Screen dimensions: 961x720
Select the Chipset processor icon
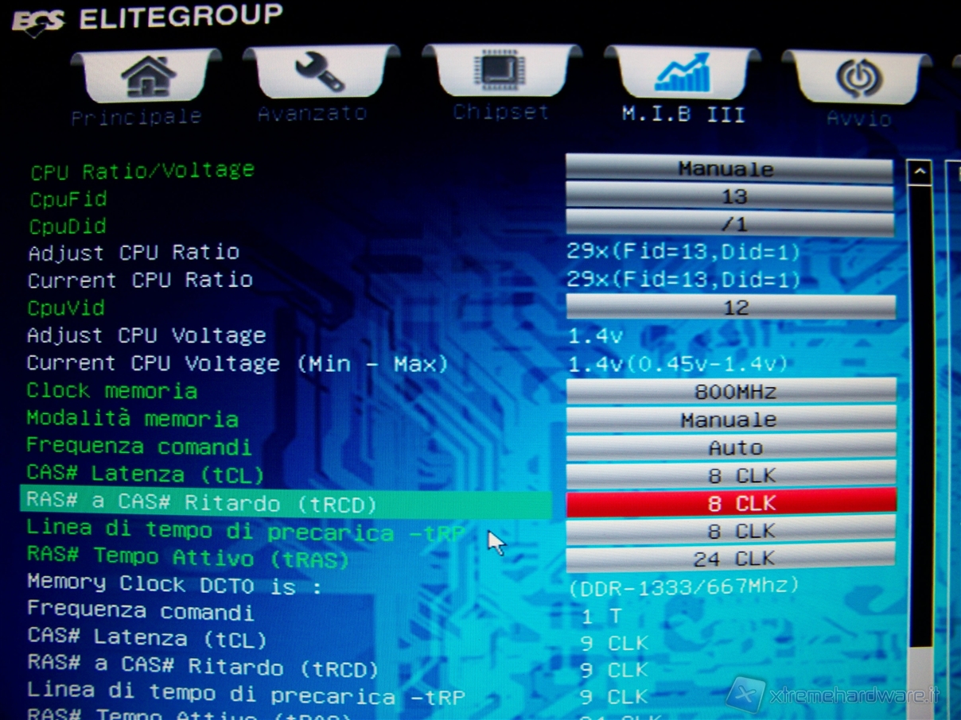coord(500,70)
